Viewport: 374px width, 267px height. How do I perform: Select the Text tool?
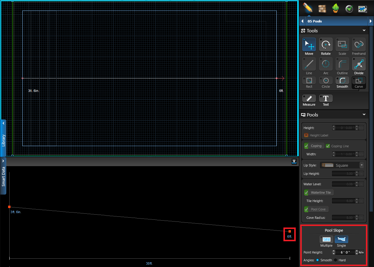click(326, 99)
